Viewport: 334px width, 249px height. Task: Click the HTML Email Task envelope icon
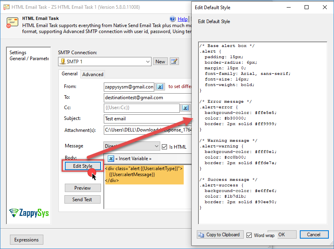[x=12, y=23]
